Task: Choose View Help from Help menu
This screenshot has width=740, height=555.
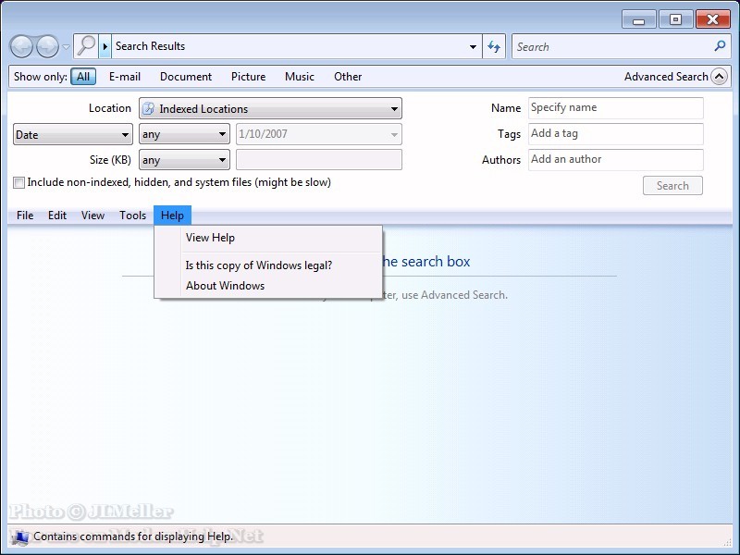Action: tap(210, 238)
